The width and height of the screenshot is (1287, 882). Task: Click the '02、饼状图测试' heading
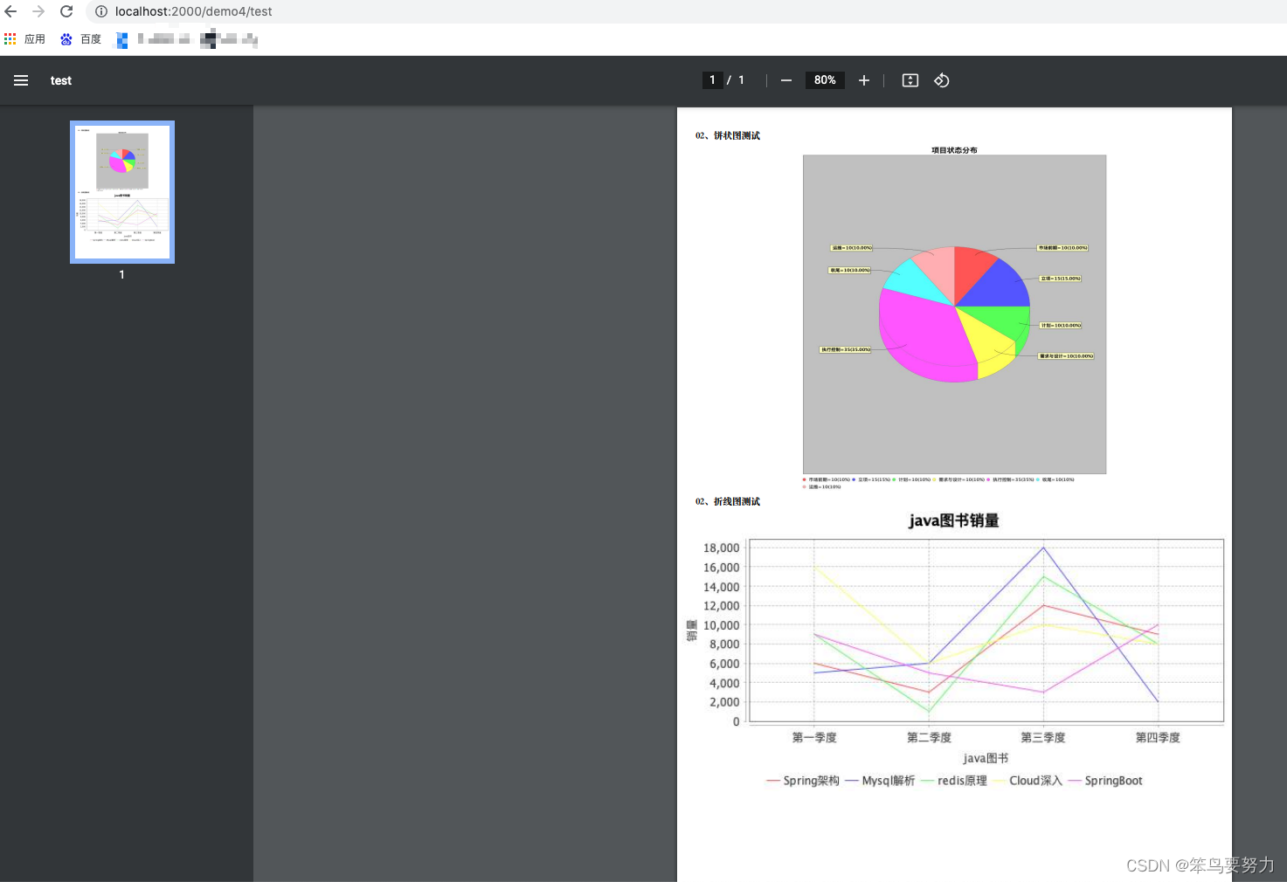pos(728,135)
